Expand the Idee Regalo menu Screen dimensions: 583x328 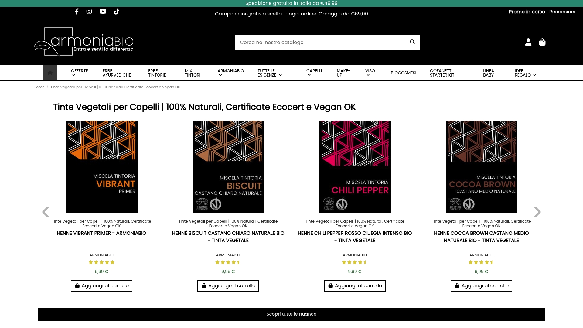pos(525,73)
